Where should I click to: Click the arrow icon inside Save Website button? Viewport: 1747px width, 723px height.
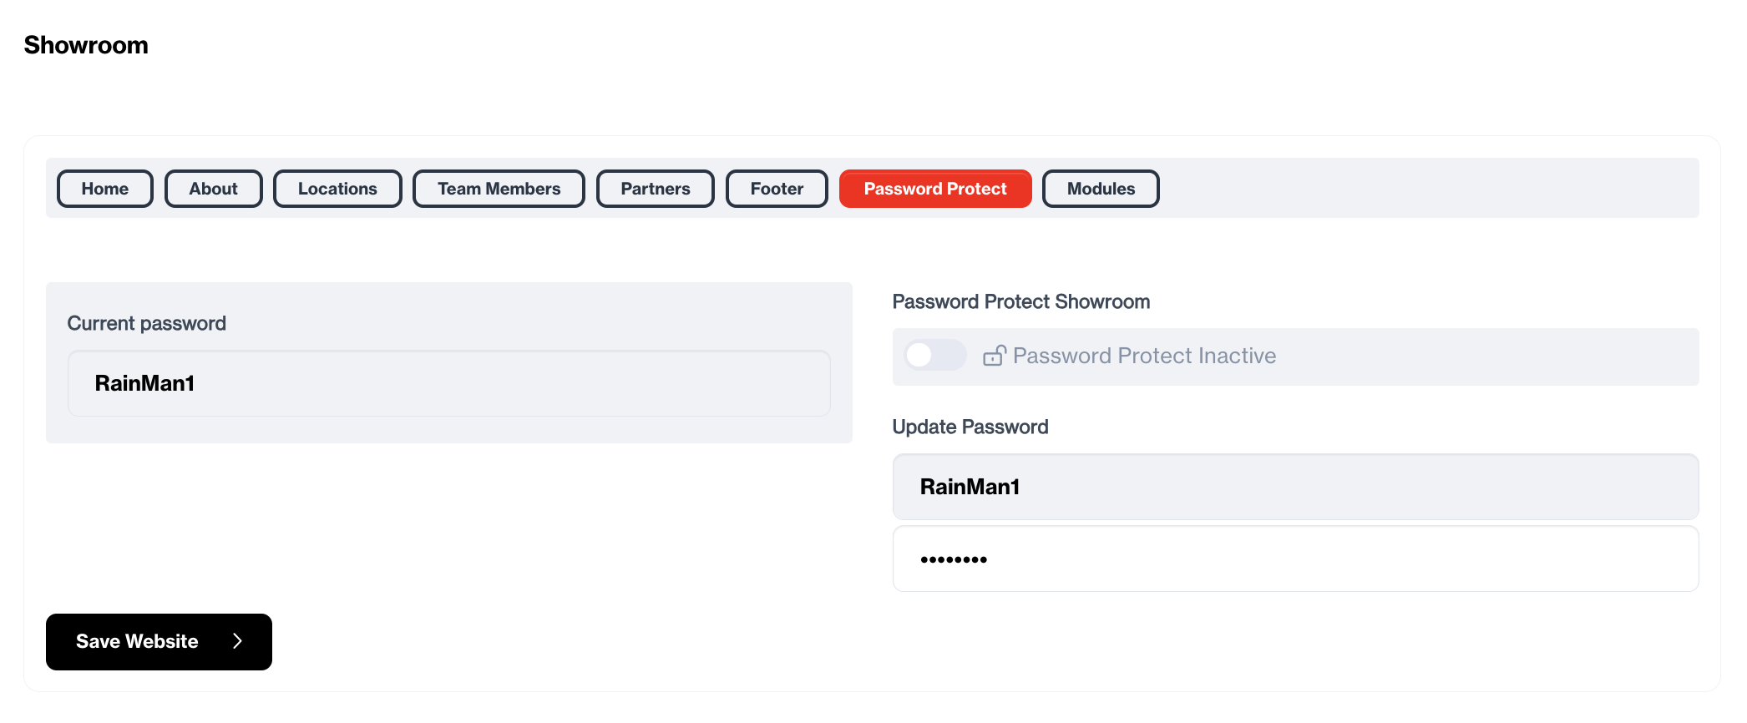pos(239,641)
